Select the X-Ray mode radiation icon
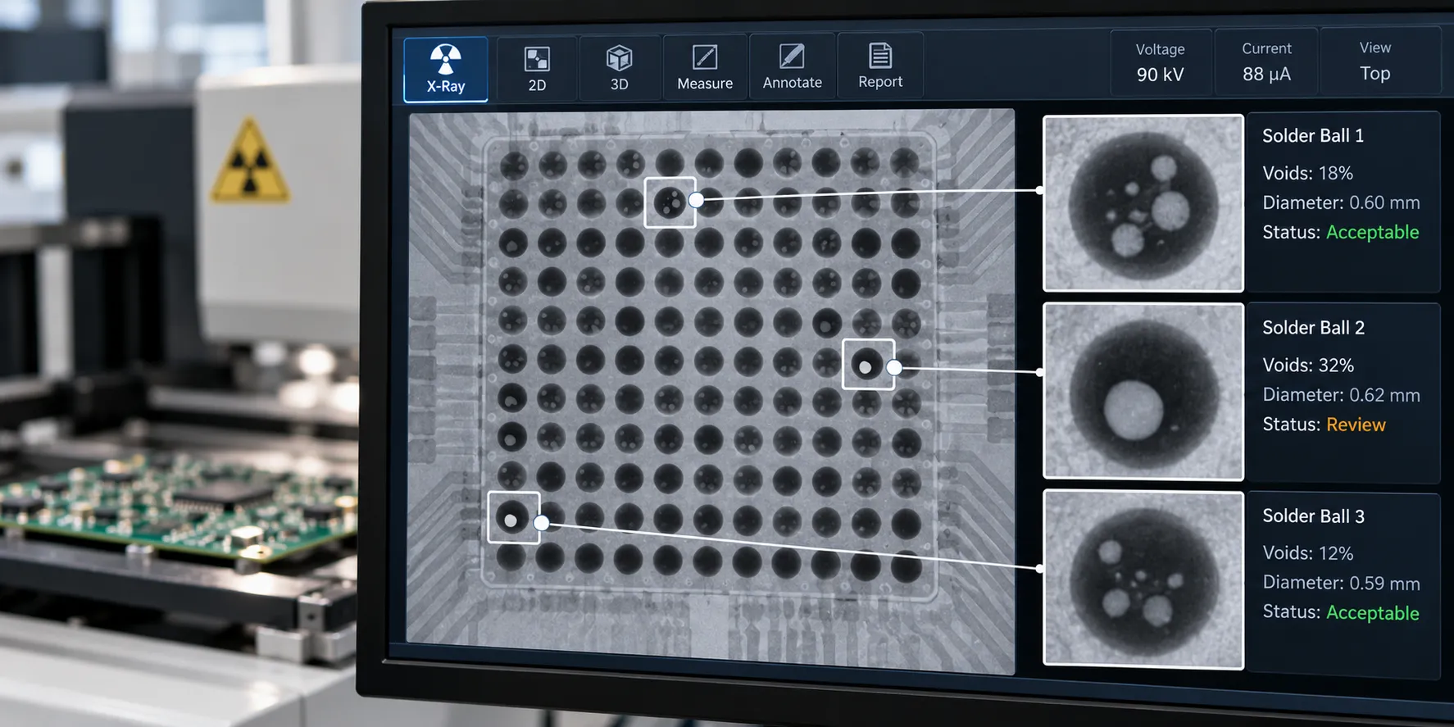The image size is (1454, 727). 446,69
